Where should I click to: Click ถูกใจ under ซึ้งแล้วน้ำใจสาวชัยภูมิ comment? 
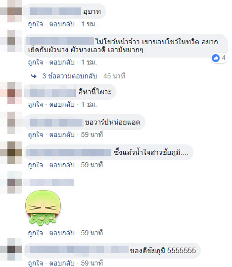pos(36,165)
